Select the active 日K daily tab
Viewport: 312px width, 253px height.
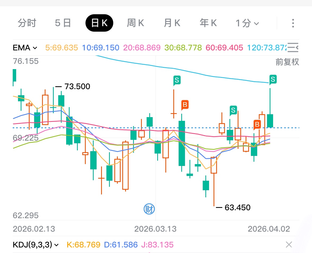click(99, 23)
